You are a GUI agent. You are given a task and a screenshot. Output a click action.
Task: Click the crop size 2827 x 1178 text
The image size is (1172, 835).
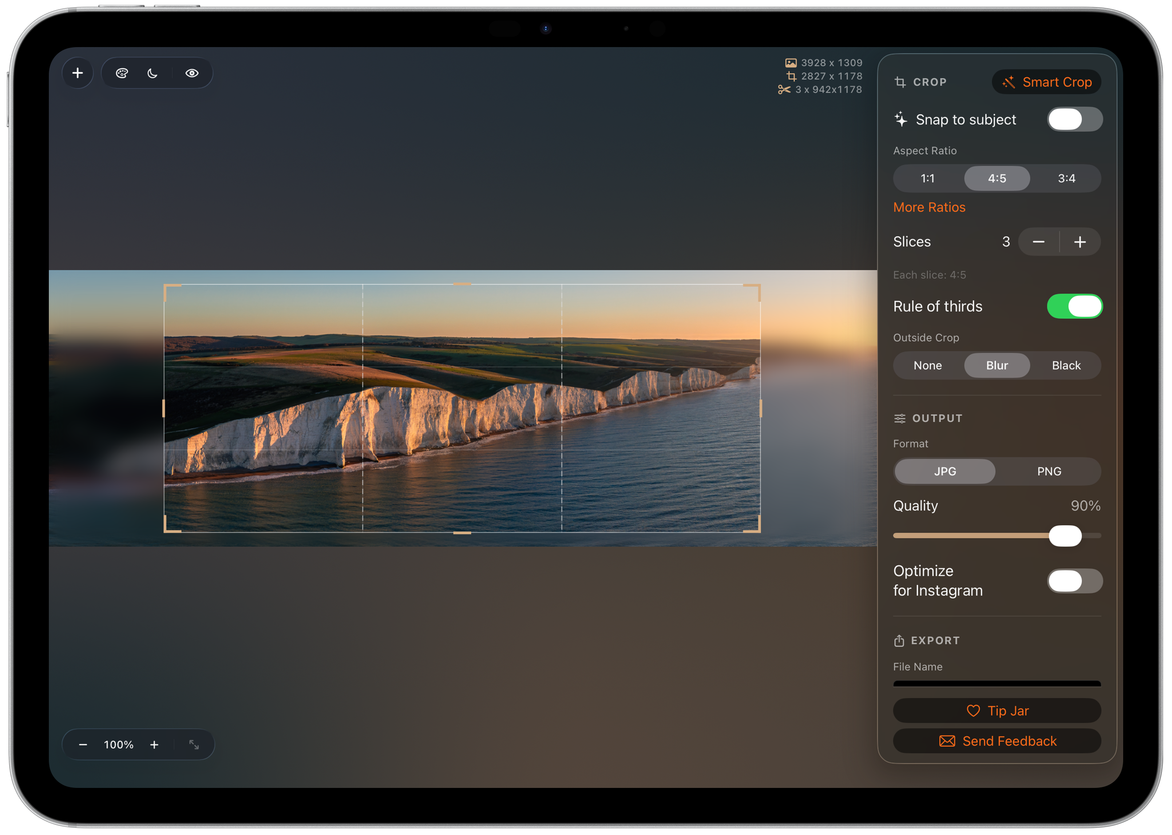[x=831, y=76]
